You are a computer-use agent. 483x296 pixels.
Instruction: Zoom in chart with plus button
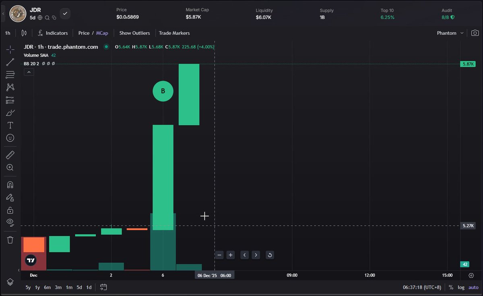231,255
